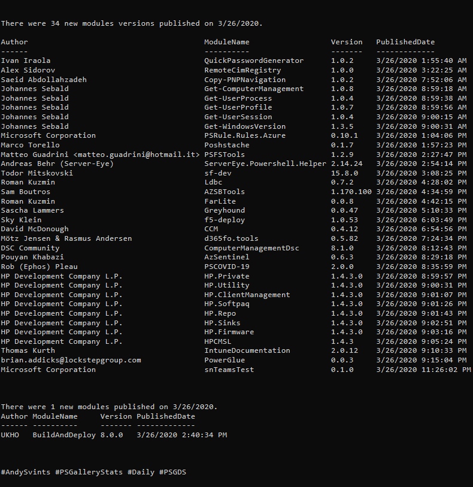The height and width of the screenshot is (487, 473).
Task: Click author DSC Community
Action: [30, 248]
